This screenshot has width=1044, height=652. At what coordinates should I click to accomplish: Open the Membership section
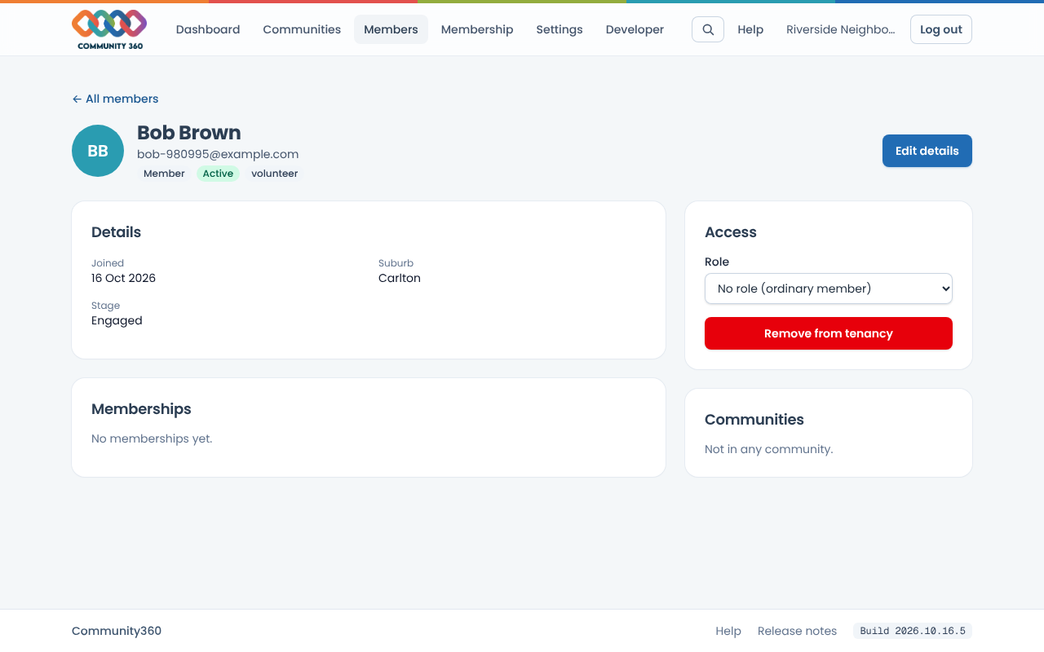click(x=477, y=29)
